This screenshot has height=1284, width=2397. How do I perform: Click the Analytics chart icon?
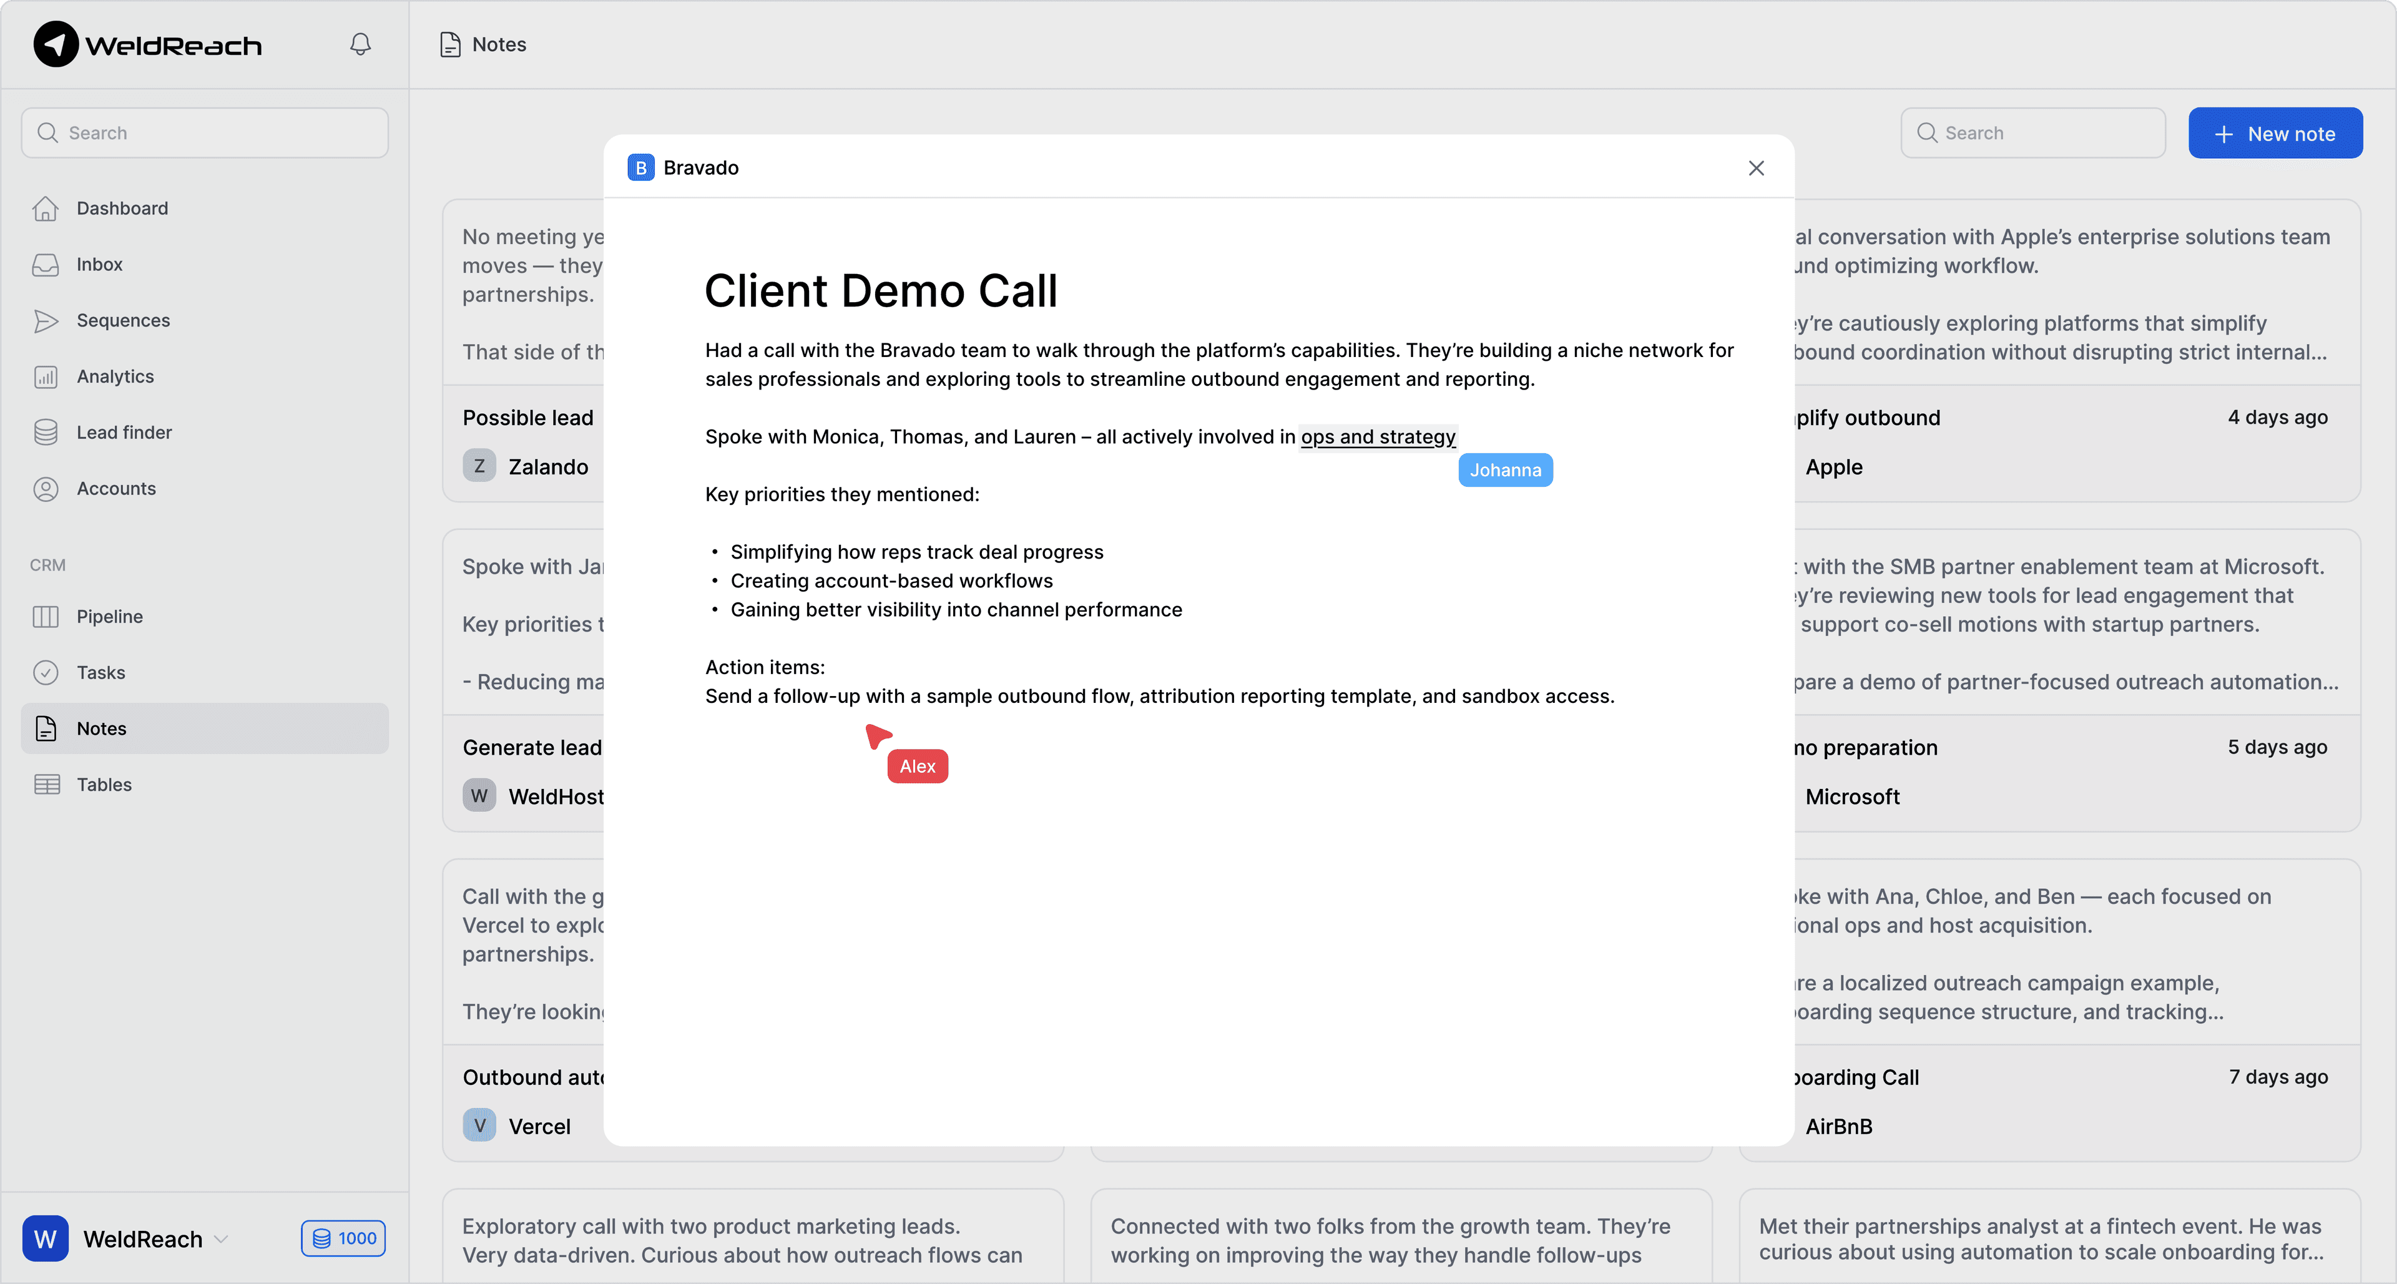pyautogui.click(x=46, y=376)
